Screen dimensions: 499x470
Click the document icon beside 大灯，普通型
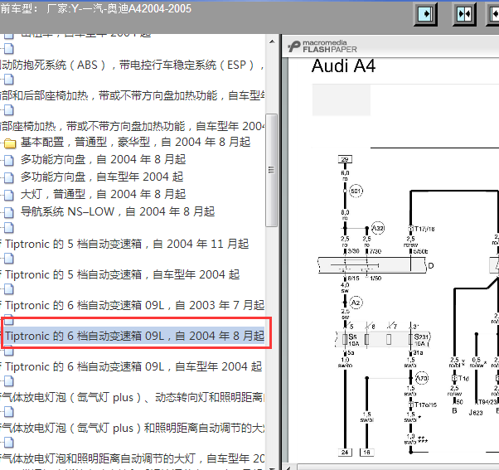[9, 195]
